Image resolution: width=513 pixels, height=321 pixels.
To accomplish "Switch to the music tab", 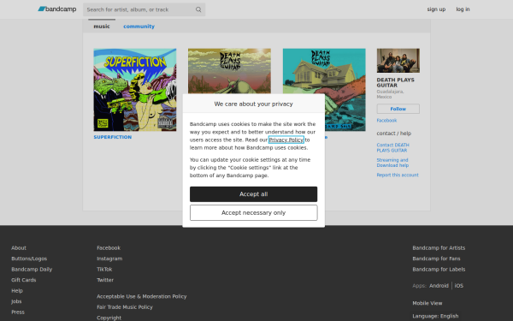I will (x=102, y=27).
